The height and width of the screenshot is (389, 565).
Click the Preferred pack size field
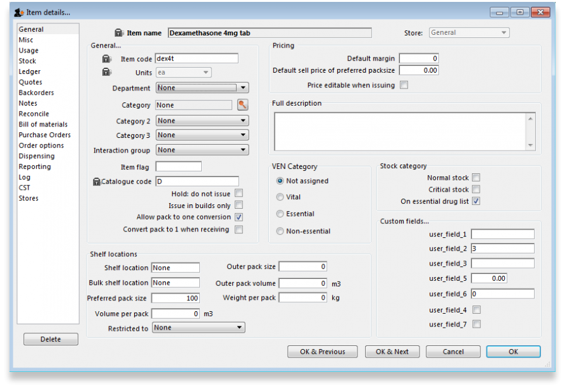point(176,298)
